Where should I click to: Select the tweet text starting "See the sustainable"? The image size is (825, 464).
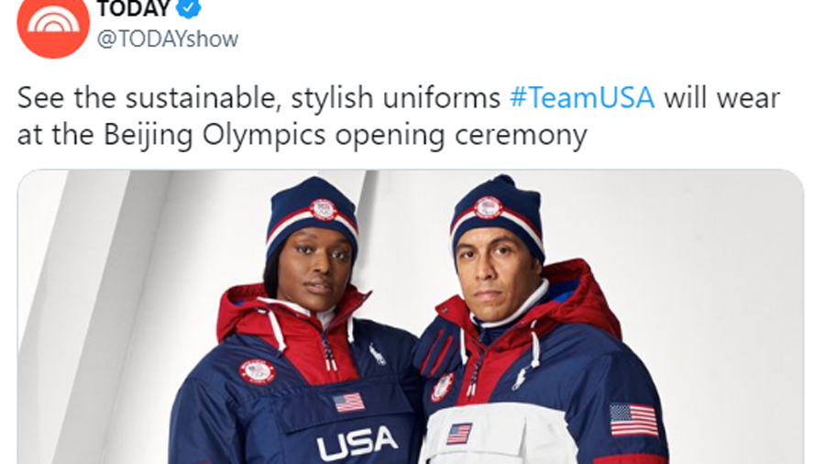click(399, 116)
